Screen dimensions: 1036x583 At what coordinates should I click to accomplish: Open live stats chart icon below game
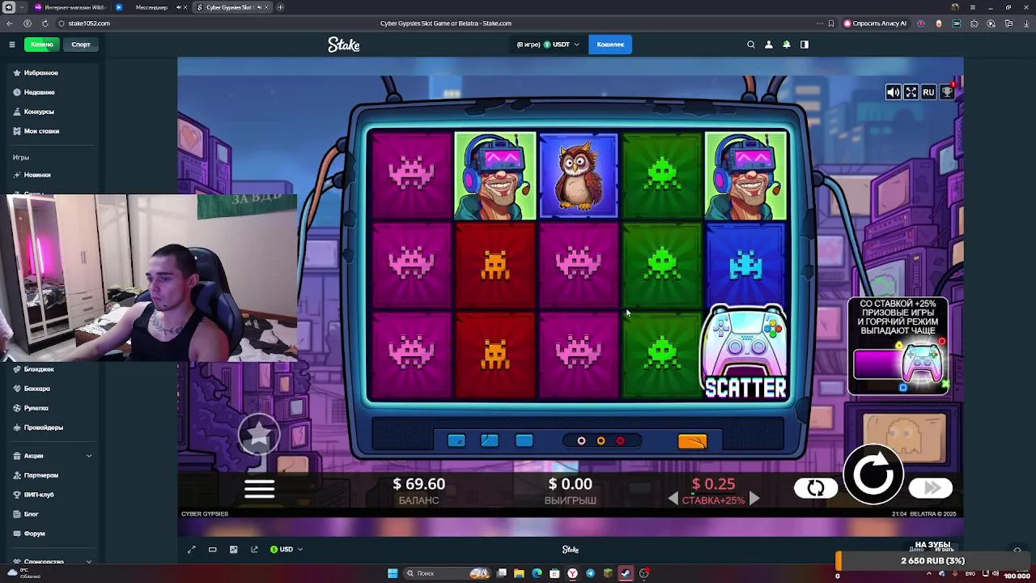(254, 550)
